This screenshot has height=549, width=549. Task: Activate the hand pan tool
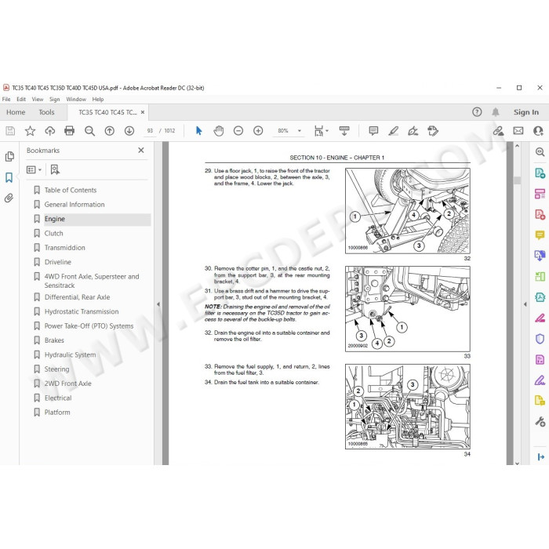point(219,131)
